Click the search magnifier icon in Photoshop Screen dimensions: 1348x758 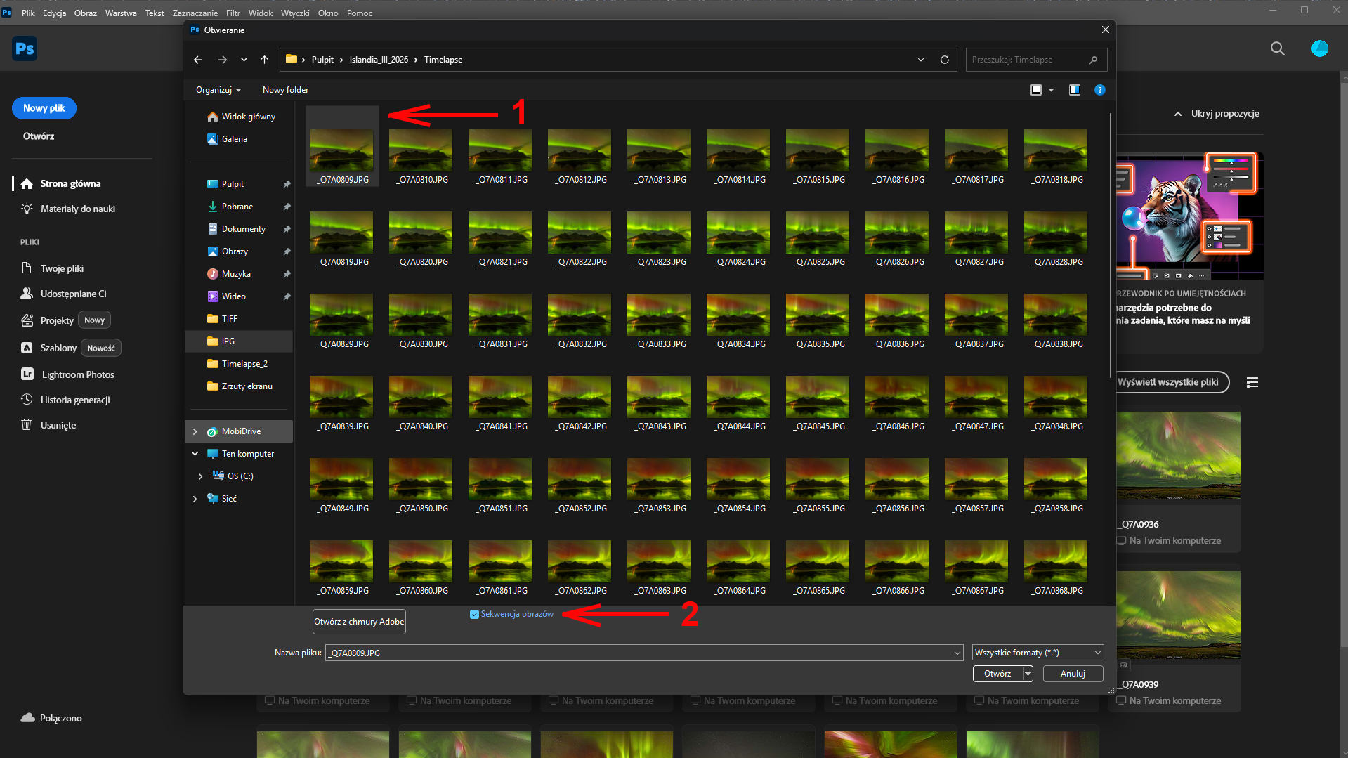1277,48
